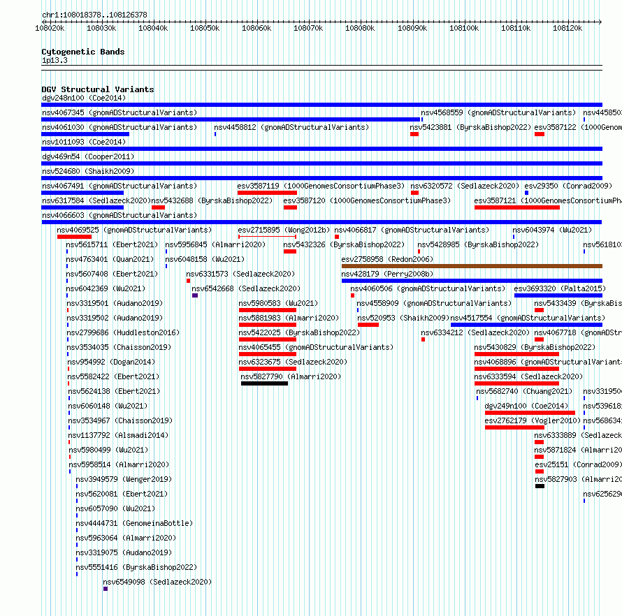
Task: Click the 1p13.3 band label
Action: pyautogui.click(x=55, y=60)
